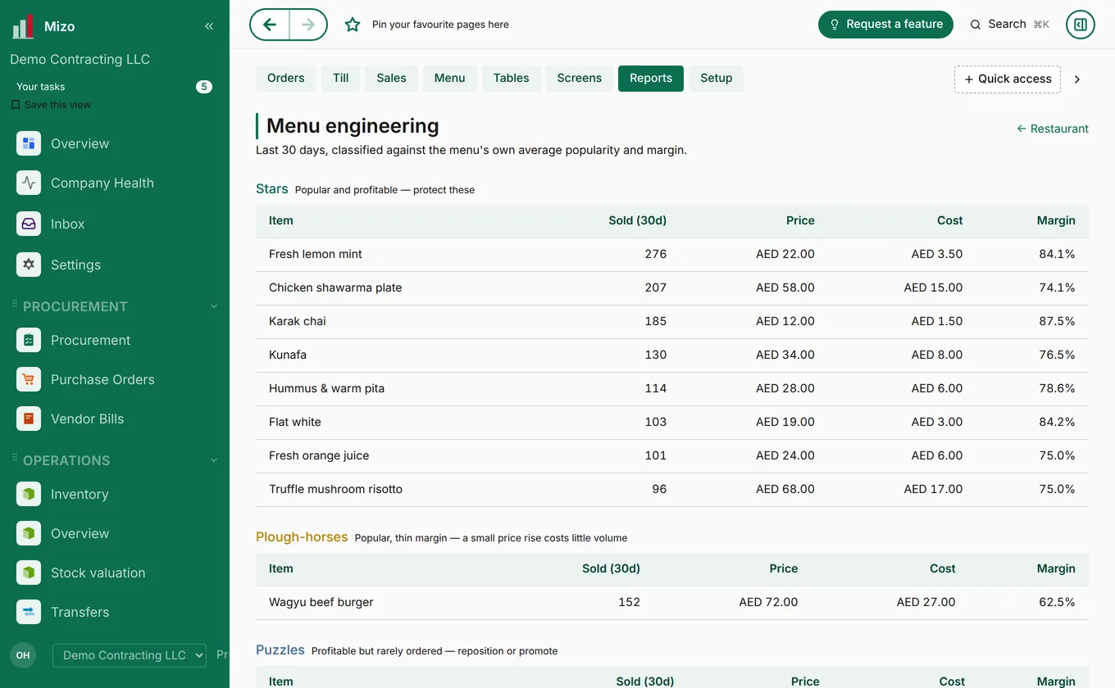Image resolution: width=1115 pixels, height=688 pixels.
Task: Expand tabs with the right chevron arrow
Action: pos(1077,79)
